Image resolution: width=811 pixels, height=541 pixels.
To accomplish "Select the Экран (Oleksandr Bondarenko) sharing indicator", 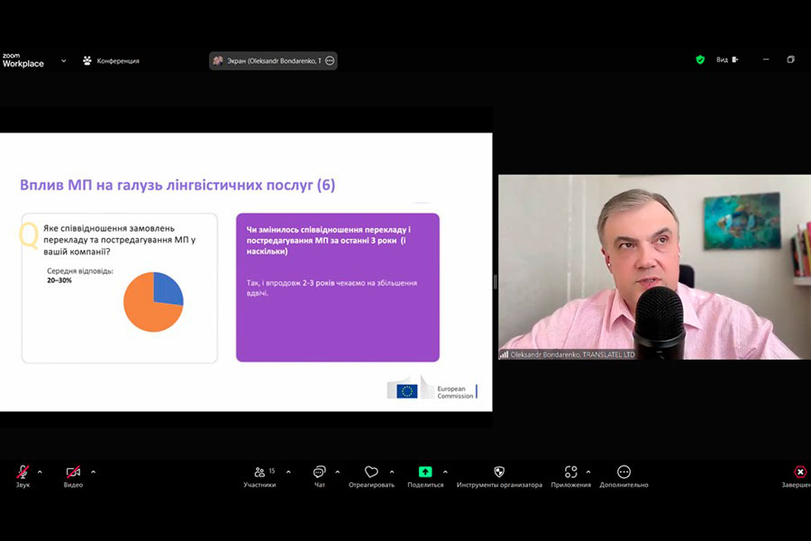I will pyautogui.click(x=273, y=60).
